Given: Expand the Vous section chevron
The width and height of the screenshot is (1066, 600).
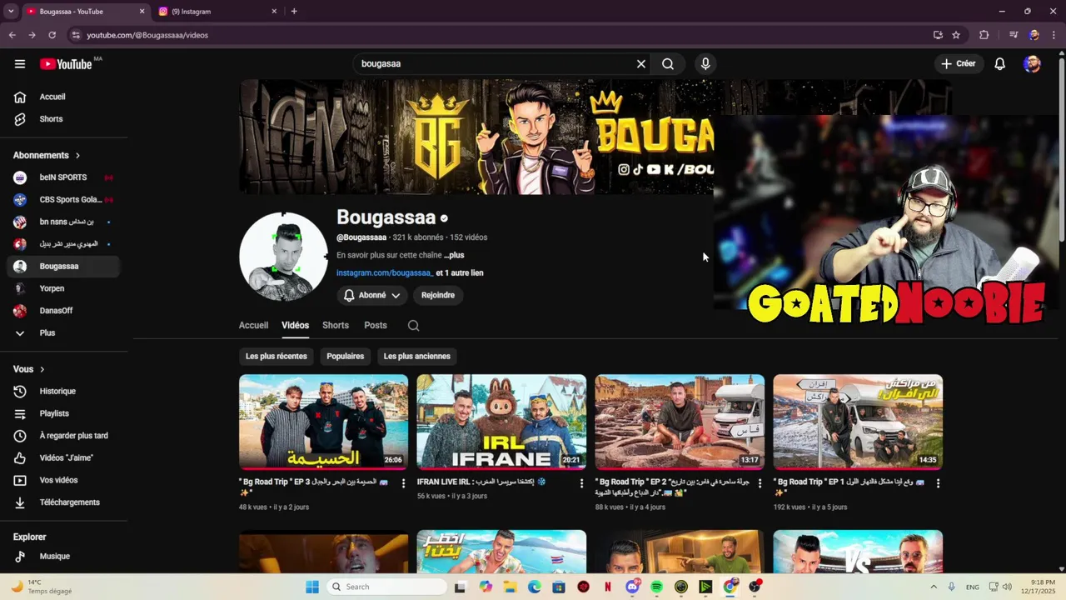Looking at the screenshot, I should coord(42,369).
